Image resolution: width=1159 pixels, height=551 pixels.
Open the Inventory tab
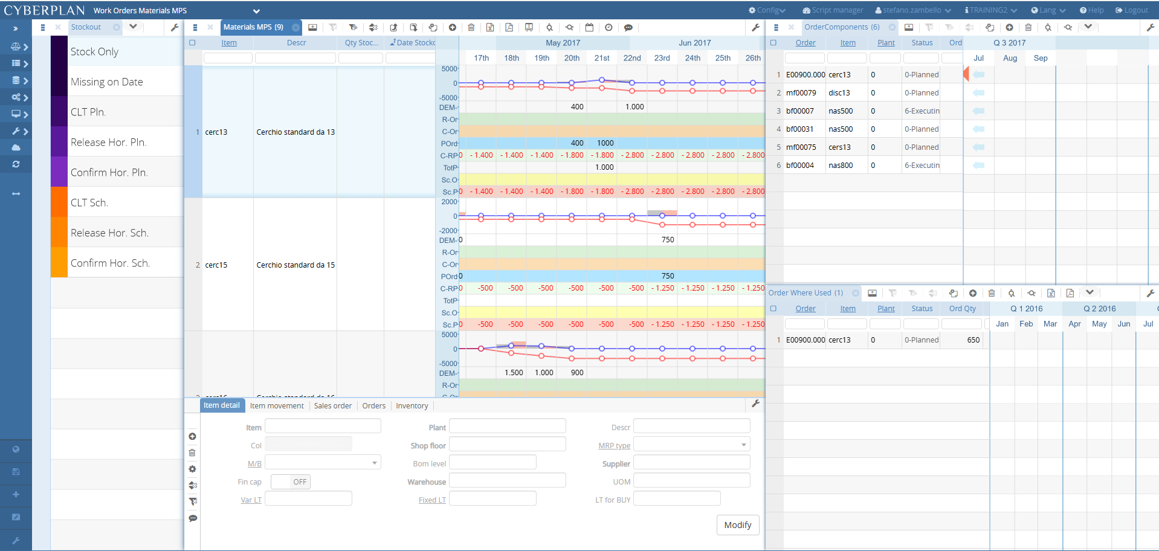pos(412,405)
